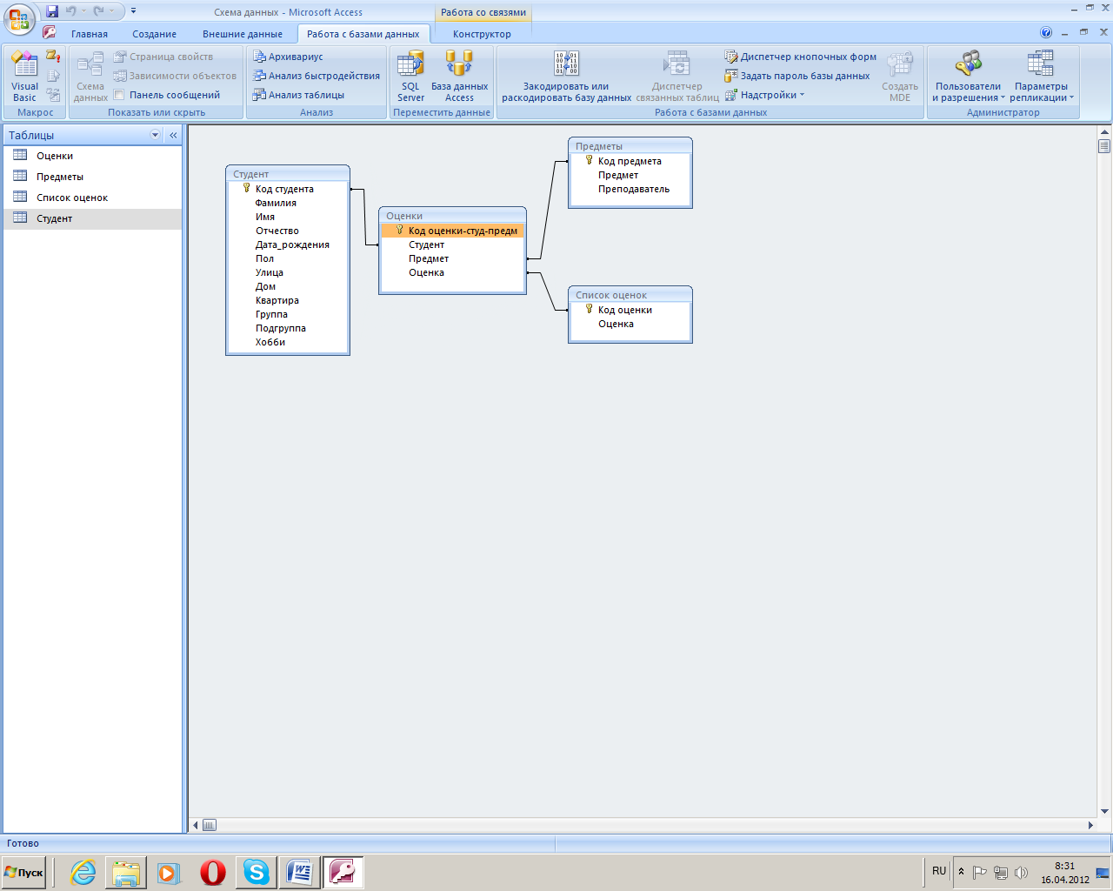The image size is (1113, 891).
Task: Switch to the Создание tab
Action: (155, 34)
